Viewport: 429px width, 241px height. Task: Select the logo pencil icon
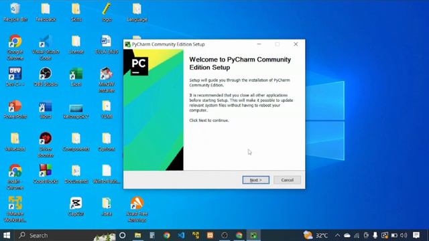[x=107, y=12]
